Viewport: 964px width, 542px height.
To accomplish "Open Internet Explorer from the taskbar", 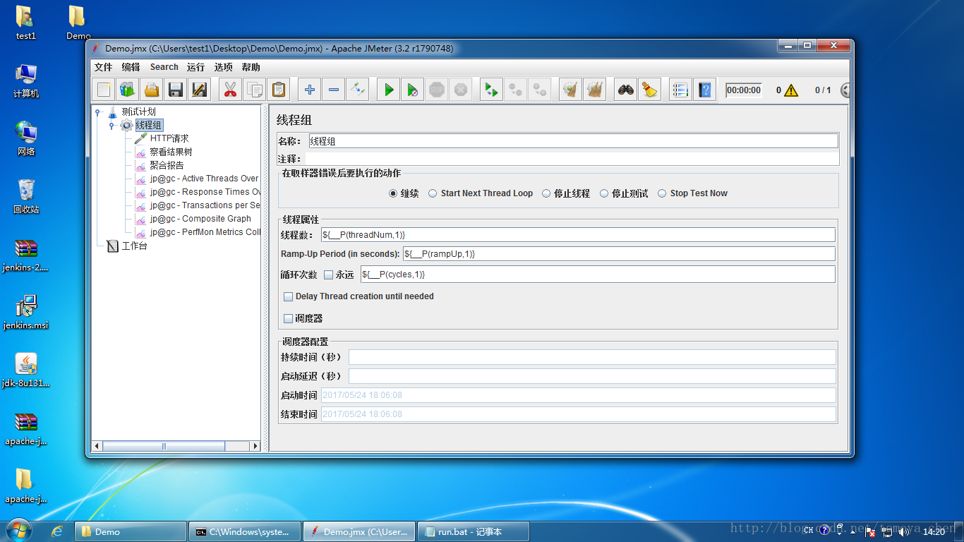I will point(57,531).
